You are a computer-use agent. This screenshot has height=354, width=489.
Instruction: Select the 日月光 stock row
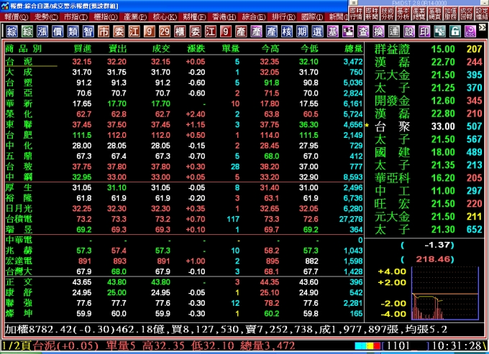pos(184,209)
